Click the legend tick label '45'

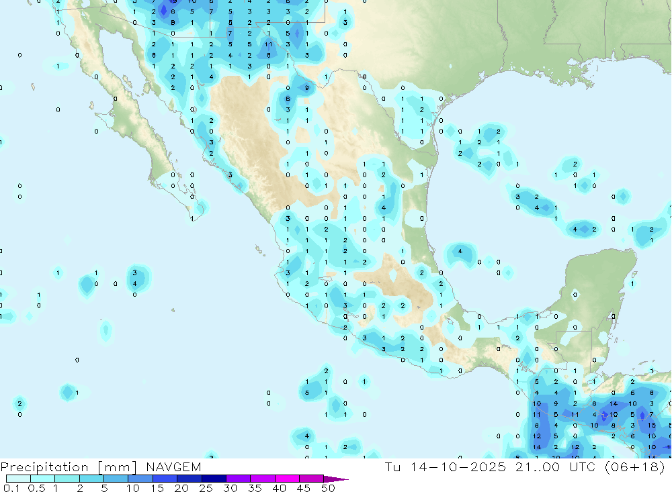(304, 488)
